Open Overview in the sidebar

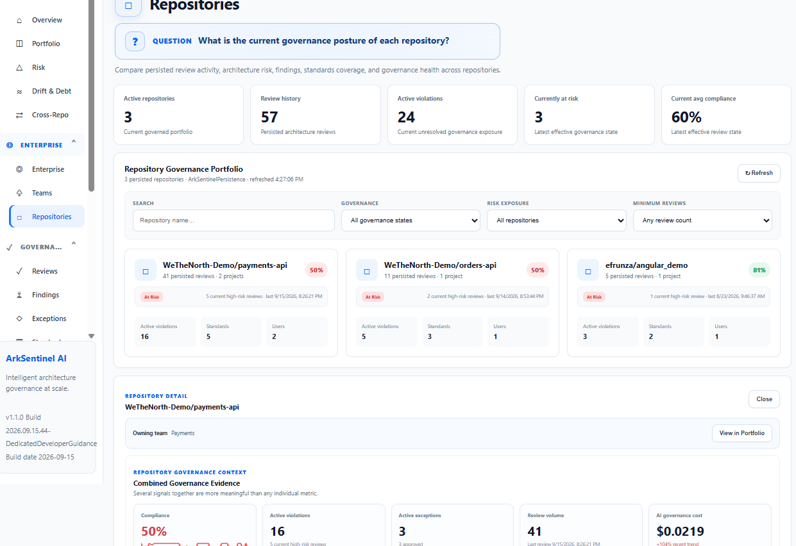tap(47, 20)
